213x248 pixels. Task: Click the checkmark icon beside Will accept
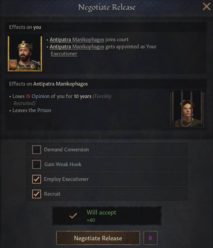tap(73, 216)
